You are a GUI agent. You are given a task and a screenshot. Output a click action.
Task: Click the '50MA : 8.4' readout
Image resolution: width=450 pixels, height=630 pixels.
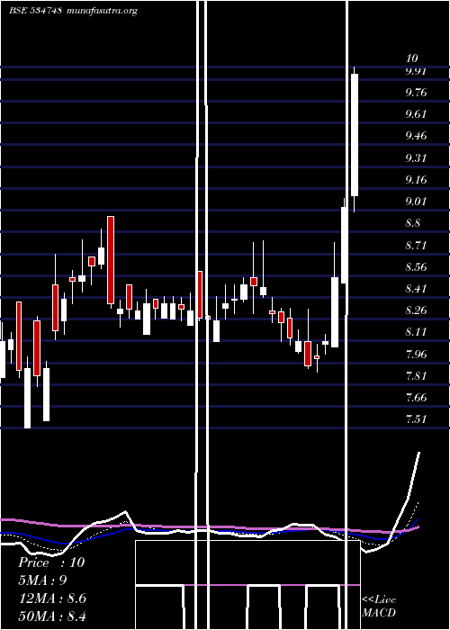pos(52,616)
